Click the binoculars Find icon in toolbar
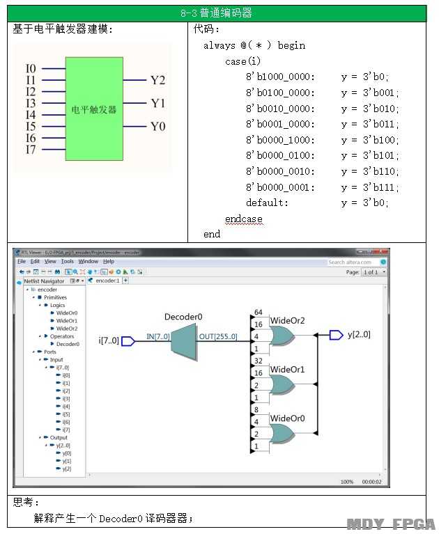439x534 pixels. click(57, 272)
